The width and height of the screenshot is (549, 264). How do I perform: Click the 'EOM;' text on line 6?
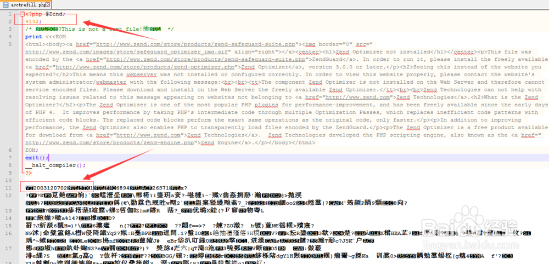pyautogui.click(x=31, y=150)
